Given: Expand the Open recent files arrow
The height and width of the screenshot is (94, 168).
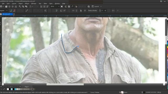Looking at the screenshot, I should (3, 7).
